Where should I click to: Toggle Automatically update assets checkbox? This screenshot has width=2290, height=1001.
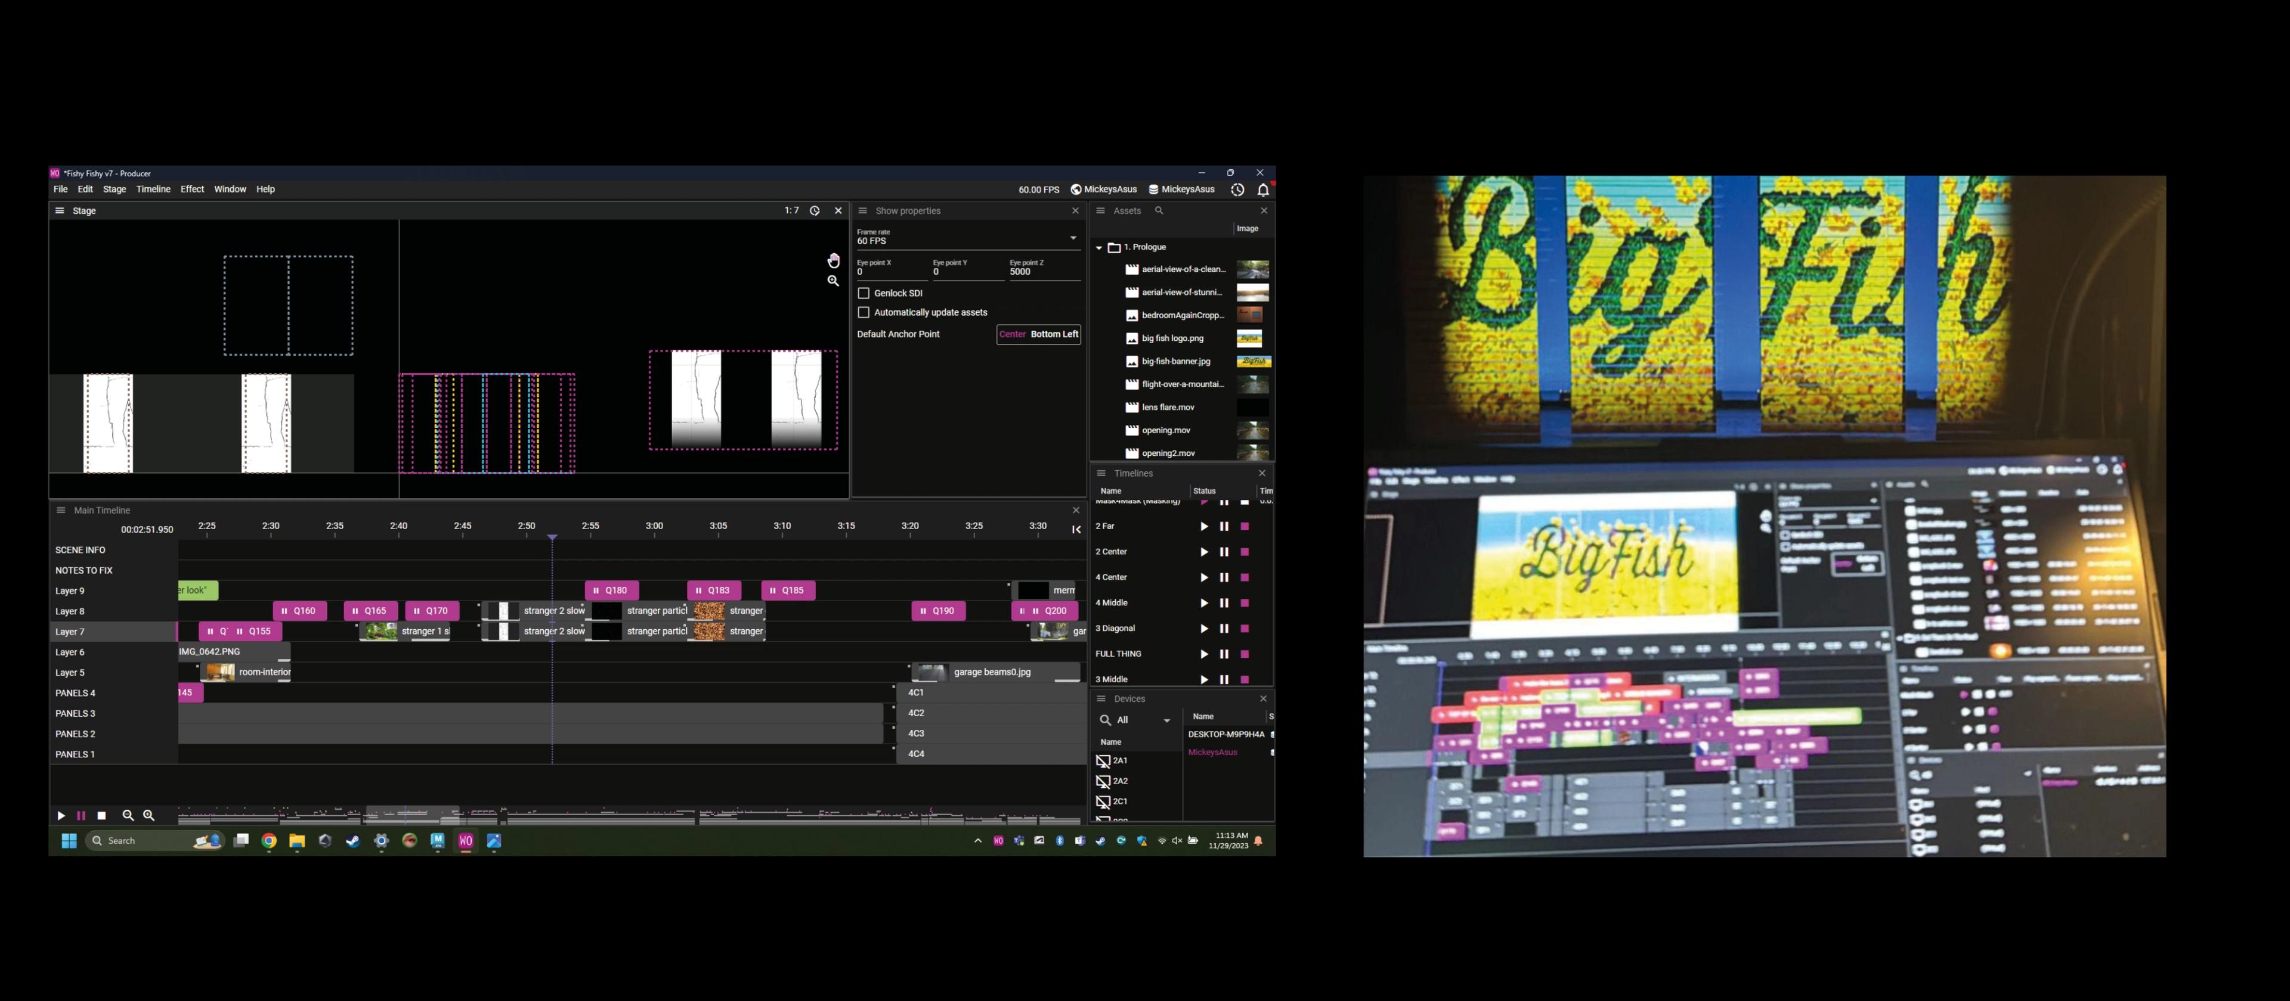(x=863, y=313)
